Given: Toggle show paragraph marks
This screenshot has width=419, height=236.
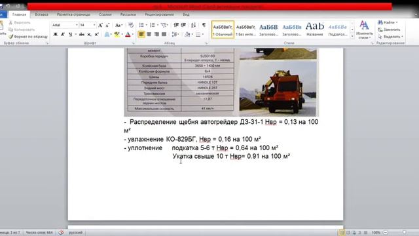Looking at the screenshot, I should point(204,25).
